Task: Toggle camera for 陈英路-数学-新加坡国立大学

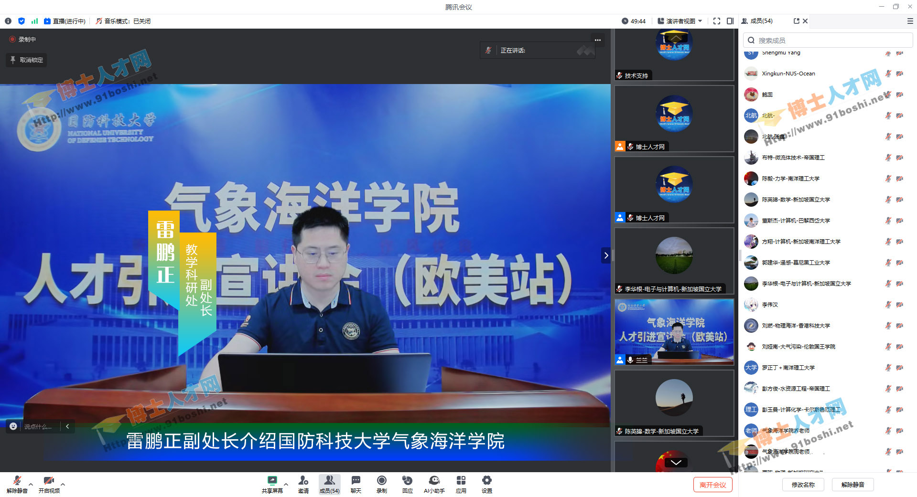Action: [900, 200]
